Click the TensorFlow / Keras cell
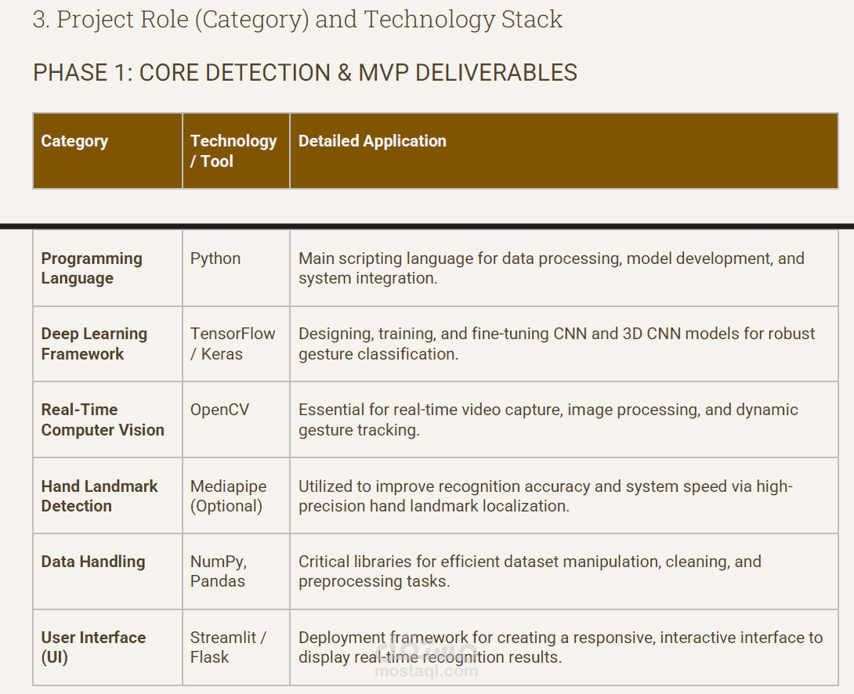Image resolution: width=854 pixels, height=694 pixels. point(233,344)
